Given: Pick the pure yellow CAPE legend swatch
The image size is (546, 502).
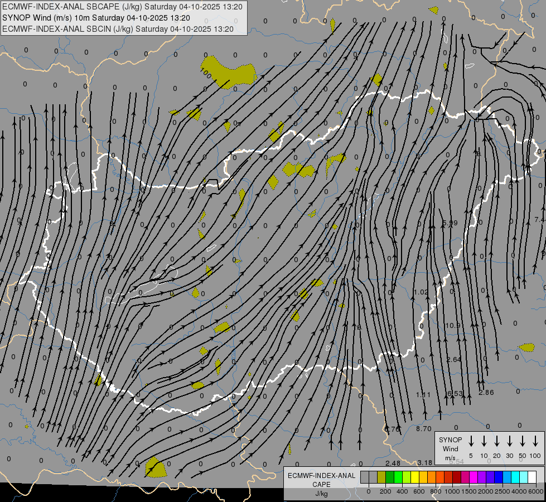Looking at the screenshot, I should [x=415, y=477].
